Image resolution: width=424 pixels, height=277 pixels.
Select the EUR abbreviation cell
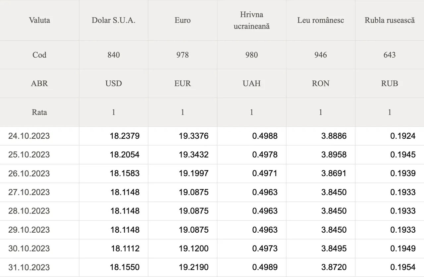tap(183, 83)
